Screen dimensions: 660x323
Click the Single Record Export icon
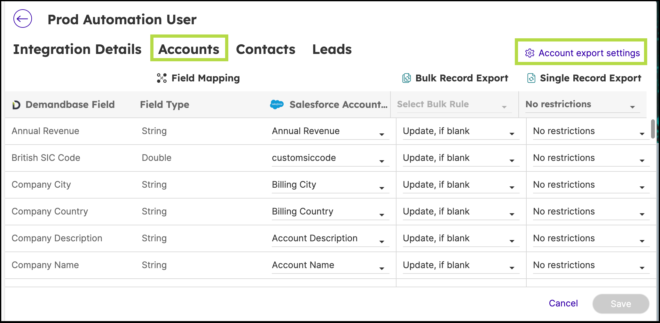(x=531, y=78)
